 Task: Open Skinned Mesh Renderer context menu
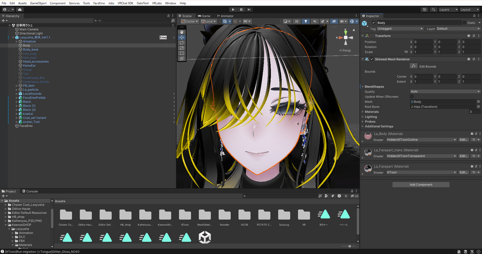tap(478, 59)
